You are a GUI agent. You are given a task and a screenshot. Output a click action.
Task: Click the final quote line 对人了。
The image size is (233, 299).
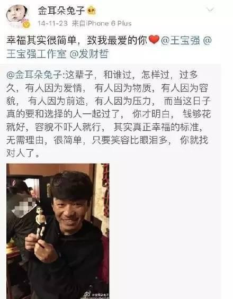click(x=23, y=153)
